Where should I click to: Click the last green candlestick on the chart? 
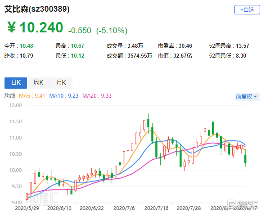click(245, 158)
